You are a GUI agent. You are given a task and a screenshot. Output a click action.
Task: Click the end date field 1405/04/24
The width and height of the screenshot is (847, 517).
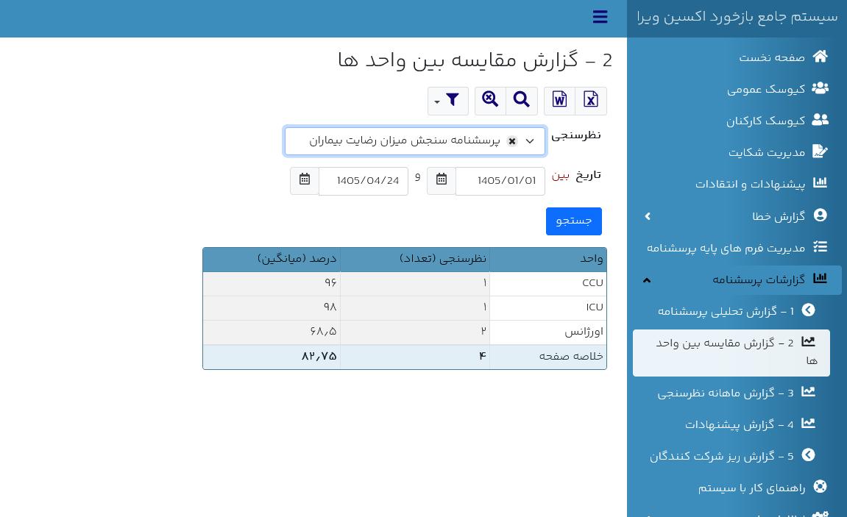point(364,181)
